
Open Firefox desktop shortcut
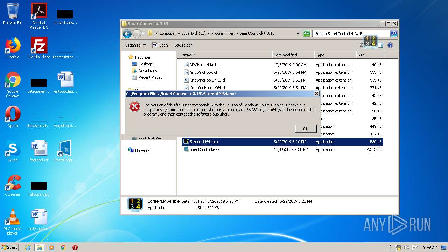click(13, 48)
